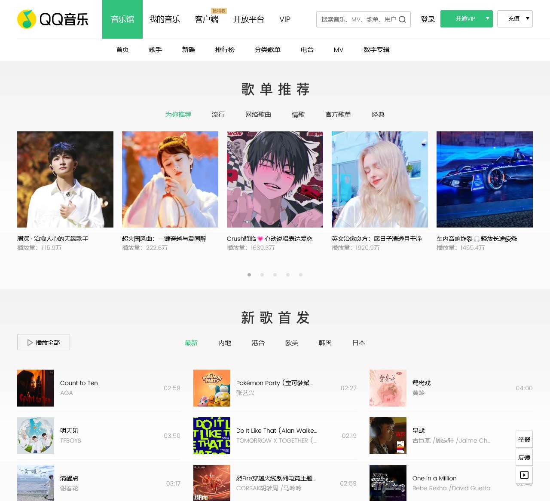Open the Pokémon Party song thumbnail
Viewport: 550px width, 501px height.
[212, 388]
